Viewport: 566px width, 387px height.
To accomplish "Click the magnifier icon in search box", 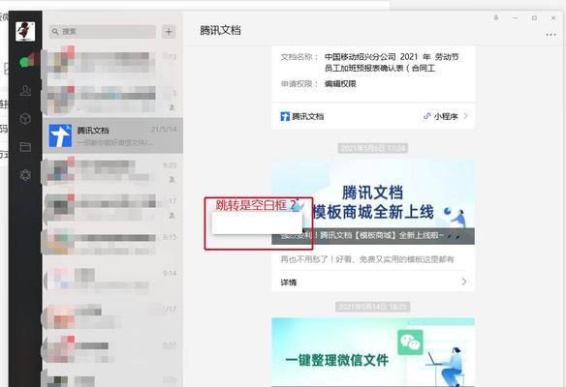I will tap(55, 32).
